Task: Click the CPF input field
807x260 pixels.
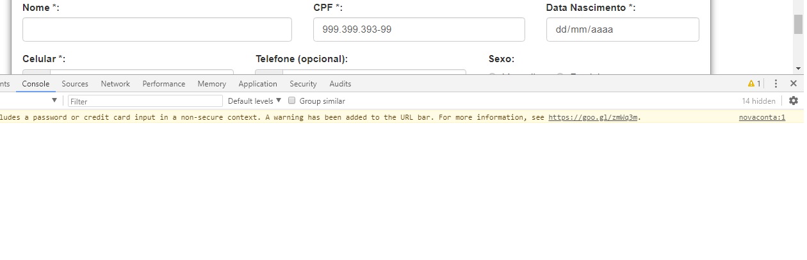Action: [x=419, y=29]
